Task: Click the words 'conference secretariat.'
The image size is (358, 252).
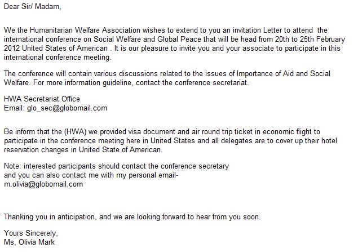Action: pos(211,82)
